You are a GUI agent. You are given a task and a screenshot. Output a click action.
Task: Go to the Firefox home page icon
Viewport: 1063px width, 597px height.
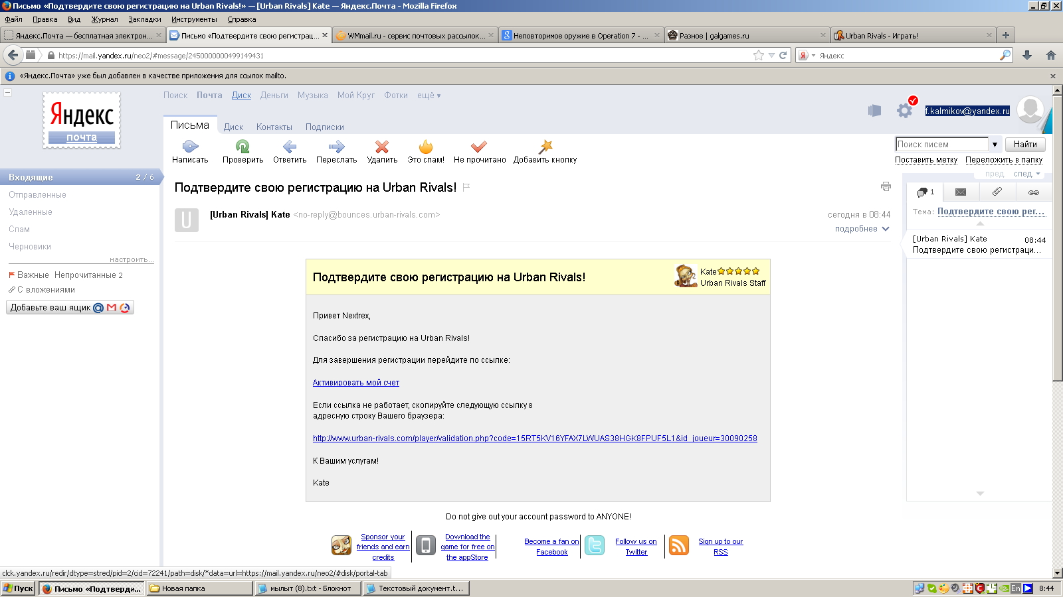click(x=1051, y=55)
